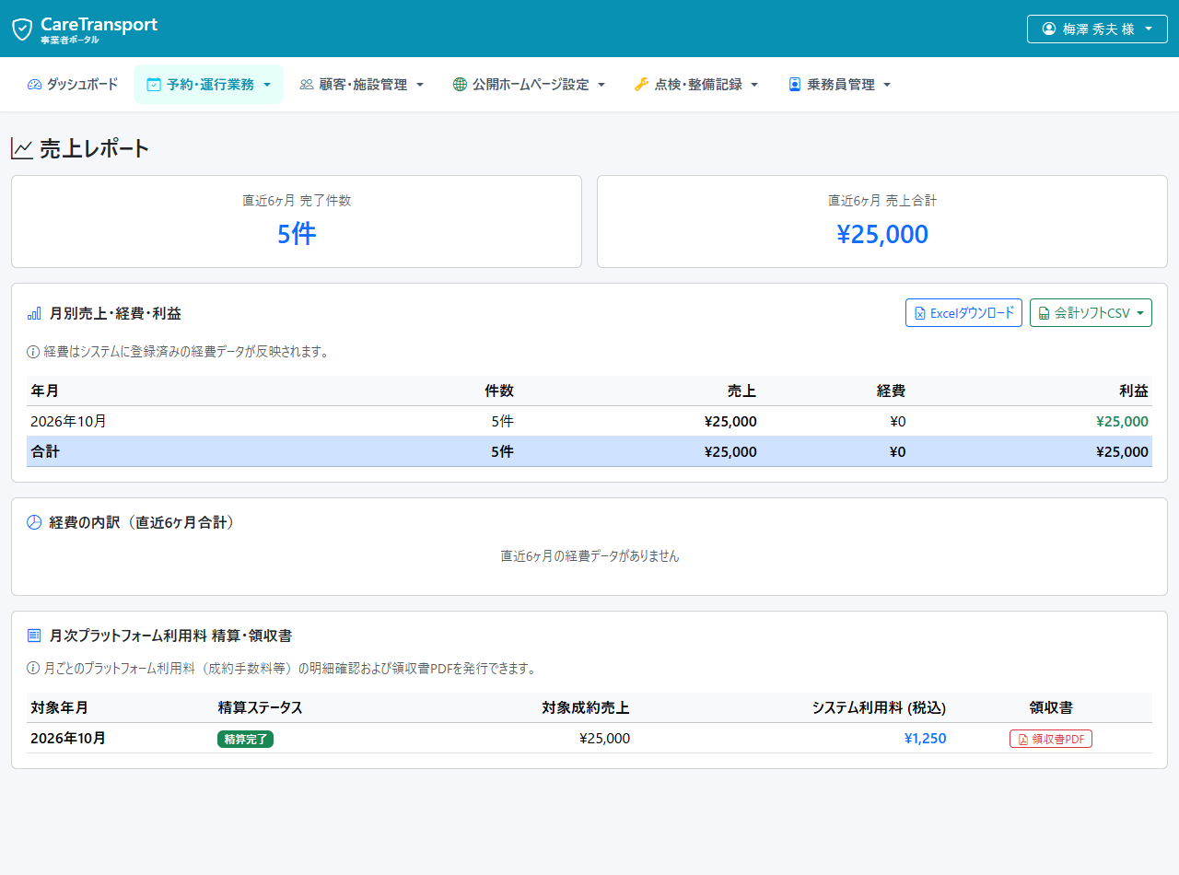Image resolution: width=1179 pixels, height=875 pixels.
Task: Click the ¥25,000 sales total in top card
Action: (882, 234)
